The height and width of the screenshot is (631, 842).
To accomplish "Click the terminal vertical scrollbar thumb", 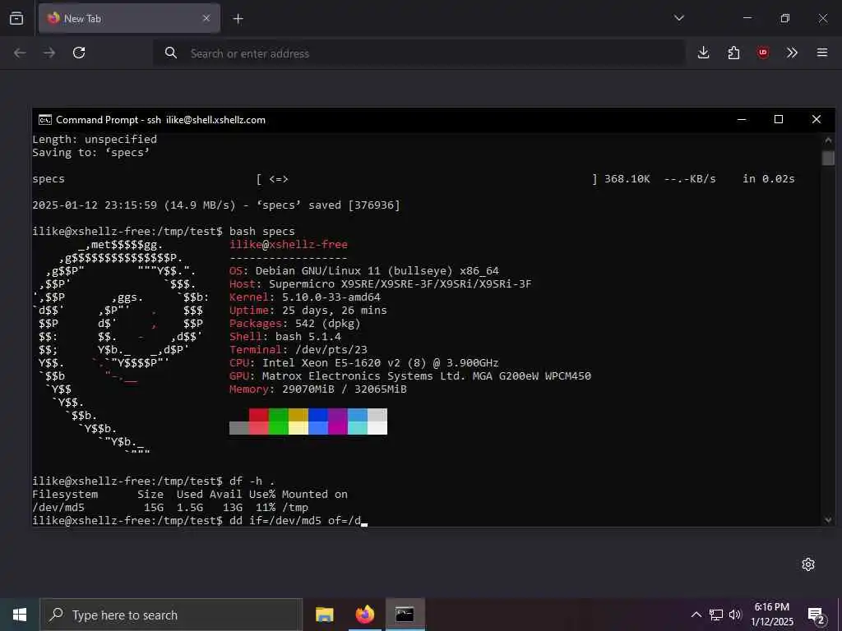I will [x=828, y=159].
